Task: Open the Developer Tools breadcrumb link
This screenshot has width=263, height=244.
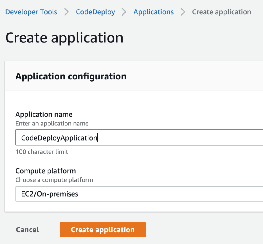Action: click(x=31, y=12)
